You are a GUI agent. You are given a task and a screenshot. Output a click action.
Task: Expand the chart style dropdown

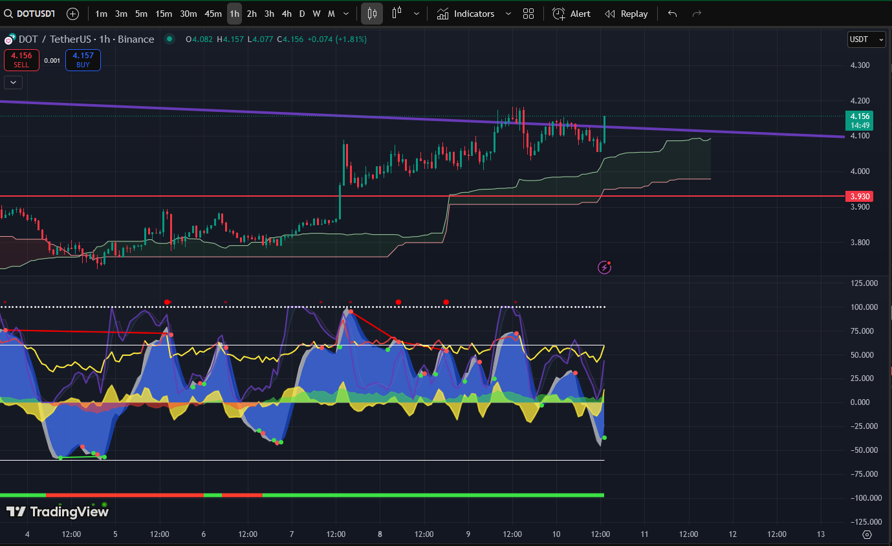coord(416,14)
